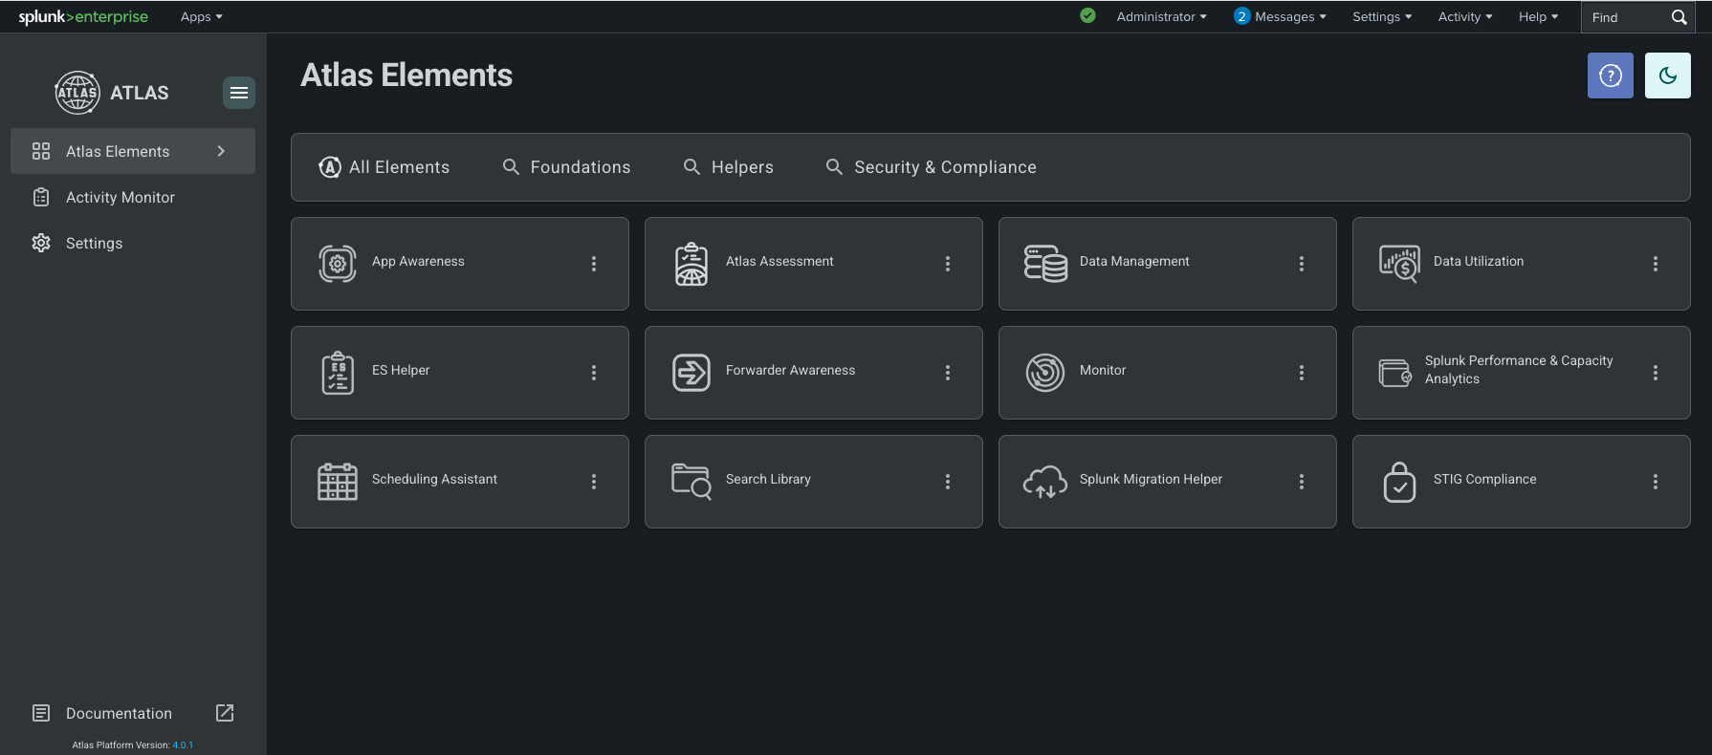Select the Helpers filter tab
The image size is (1712, 755).
tap(728, 167)
